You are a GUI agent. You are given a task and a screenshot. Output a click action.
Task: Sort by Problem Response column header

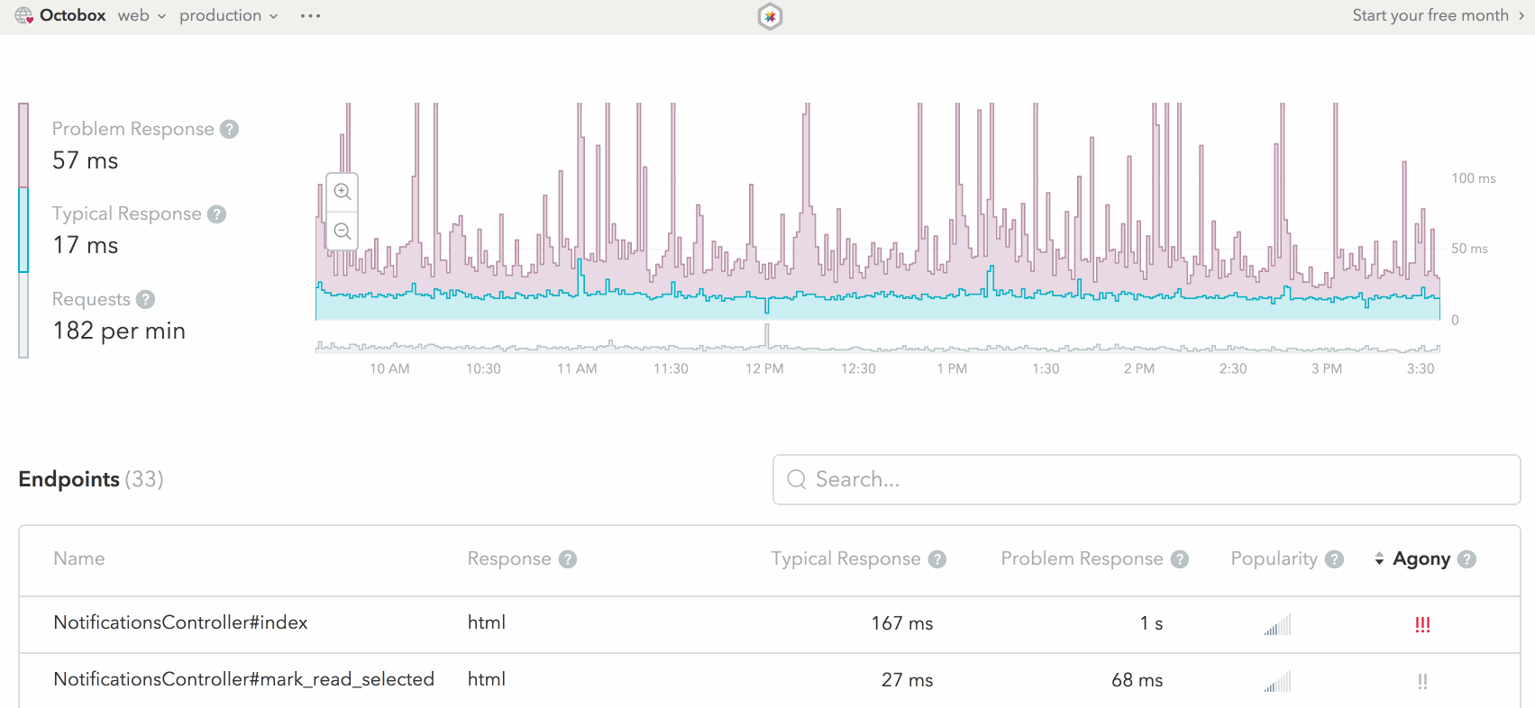coord(1082,558)
